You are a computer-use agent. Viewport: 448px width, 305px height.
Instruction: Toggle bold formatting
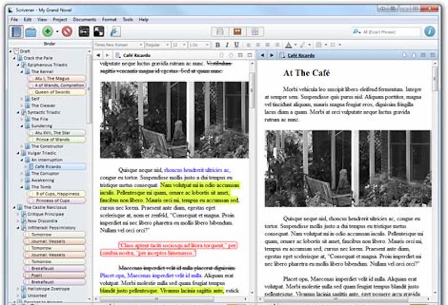[218, 45]
